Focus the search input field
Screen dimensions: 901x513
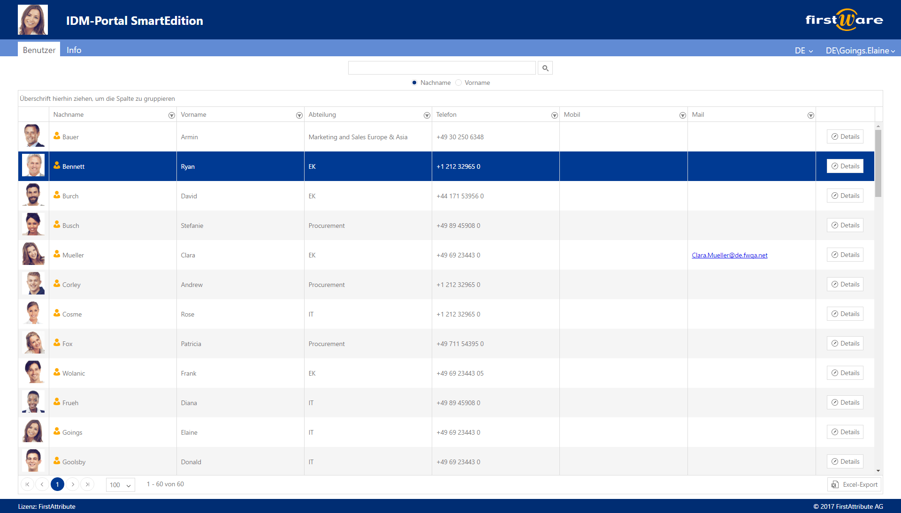[442, 68]
